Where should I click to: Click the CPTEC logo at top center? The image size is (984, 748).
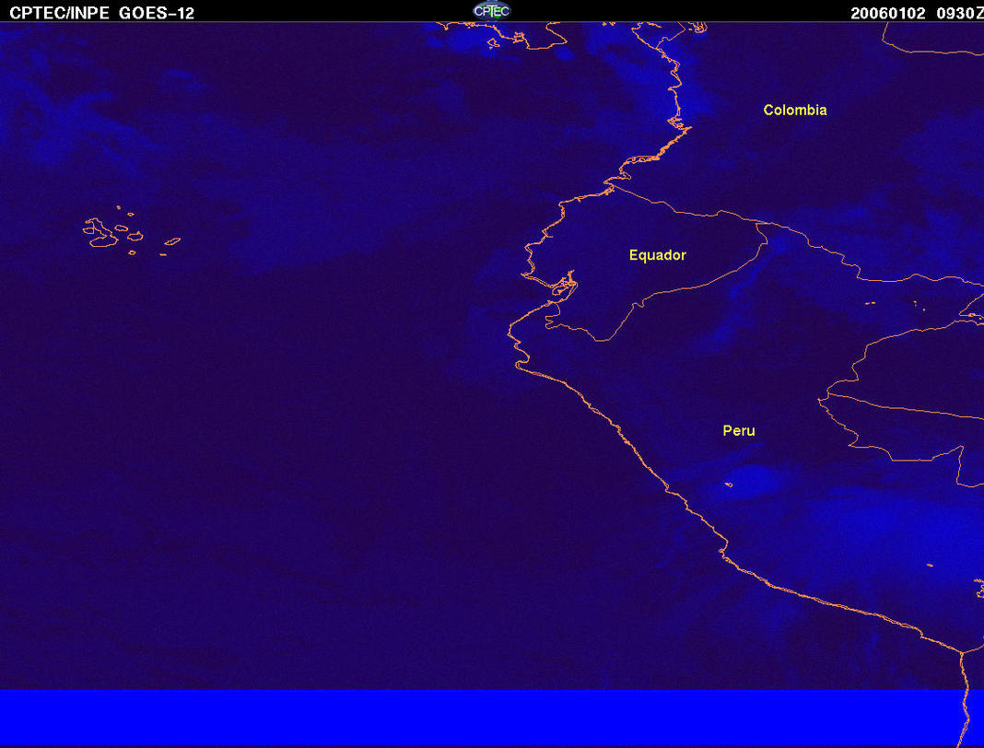[x=491, y=11]
